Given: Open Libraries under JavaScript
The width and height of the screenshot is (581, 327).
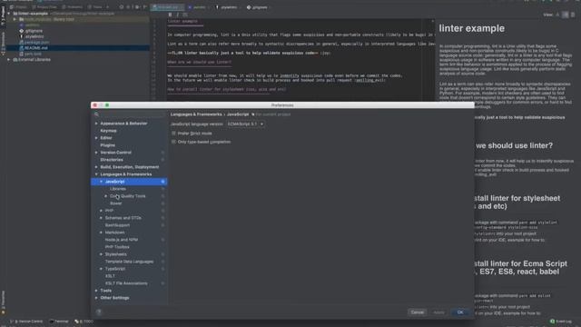Looking at the screenshot, I should [x=118, y=189].
